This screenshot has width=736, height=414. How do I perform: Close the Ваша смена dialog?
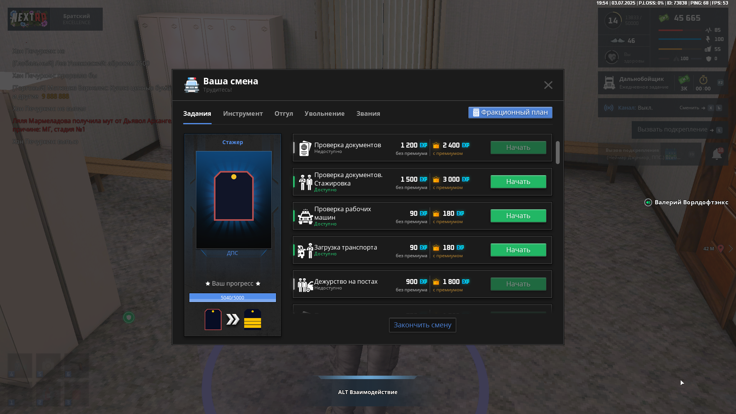click(548, 85)
